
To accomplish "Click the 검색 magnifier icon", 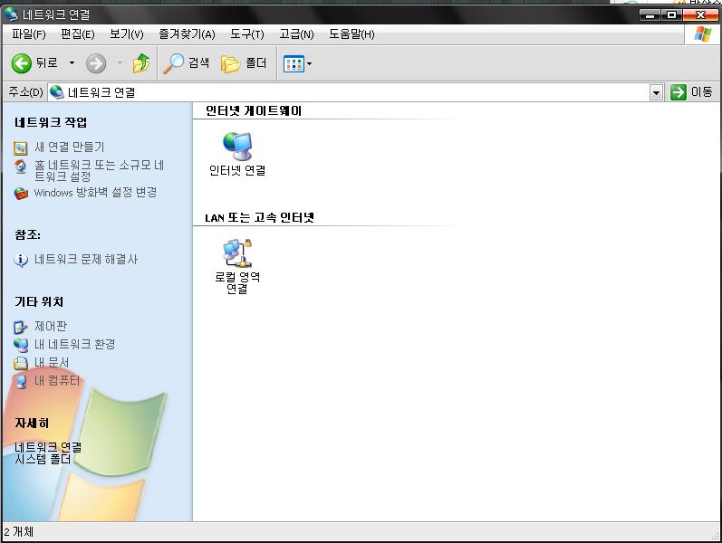I will coord(173,63).
